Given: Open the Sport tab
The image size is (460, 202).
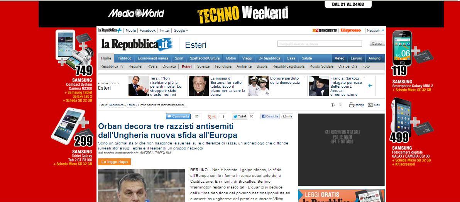Looking at the screenshot, I should [x=179, y=58].
